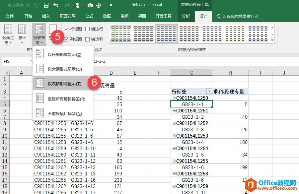
Task: Enable the 镶边行 banded rows checkbox
Action: (88, 29)
